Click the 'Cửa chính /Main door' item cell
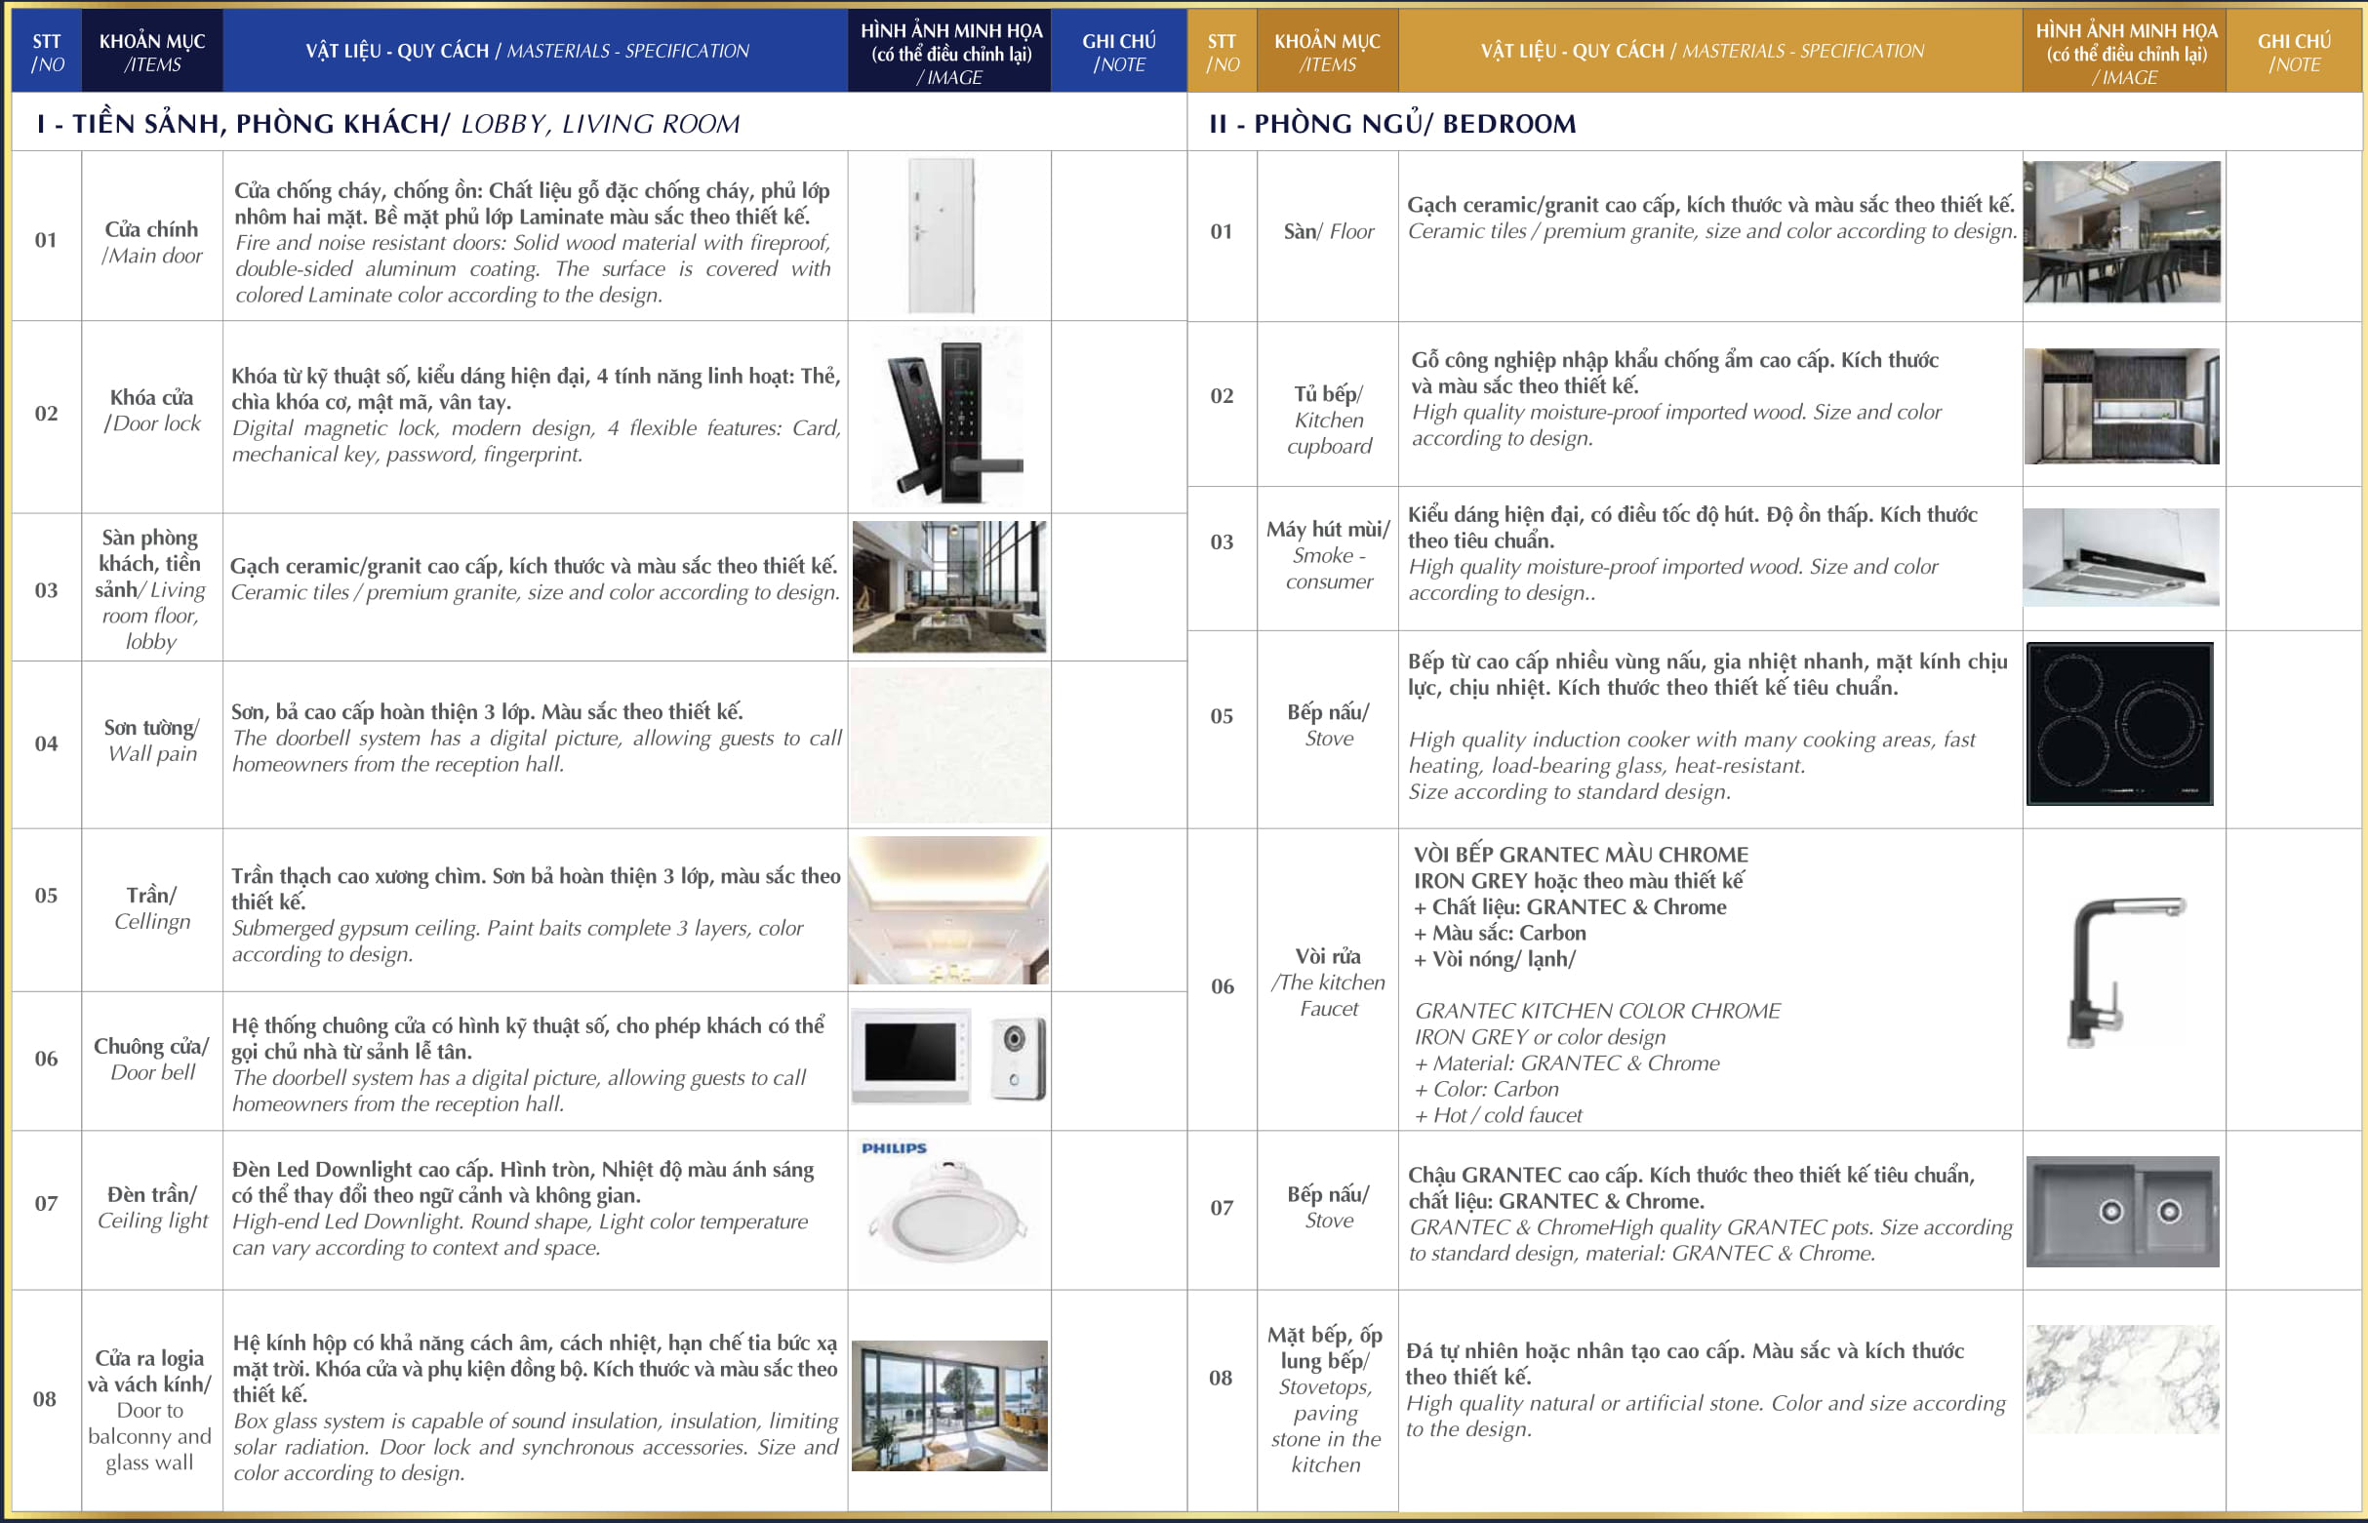 point(151,242)
